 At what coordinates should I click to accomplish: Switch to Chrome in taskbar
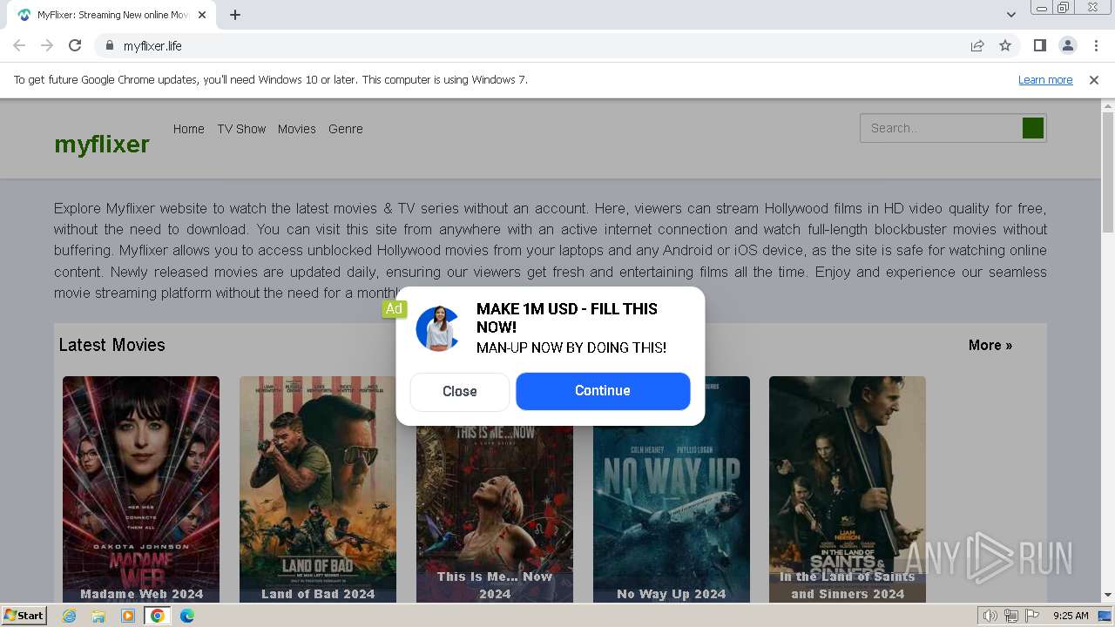pyautogui.click(x=158, y=616)
